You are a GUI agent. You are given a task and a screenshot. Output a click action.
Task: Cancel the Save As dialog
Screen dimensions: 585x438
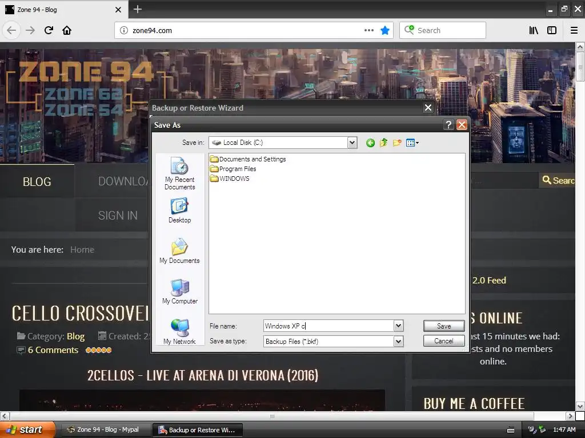click(444, 341)
